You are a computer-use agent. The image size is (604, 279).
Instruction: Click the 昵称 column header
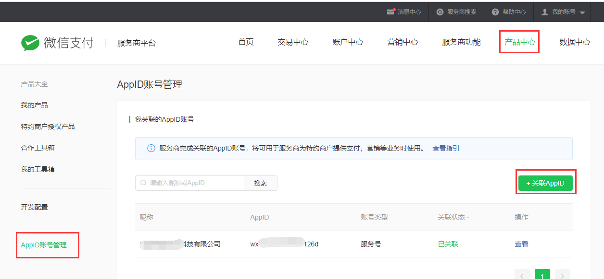pos(146,217)
